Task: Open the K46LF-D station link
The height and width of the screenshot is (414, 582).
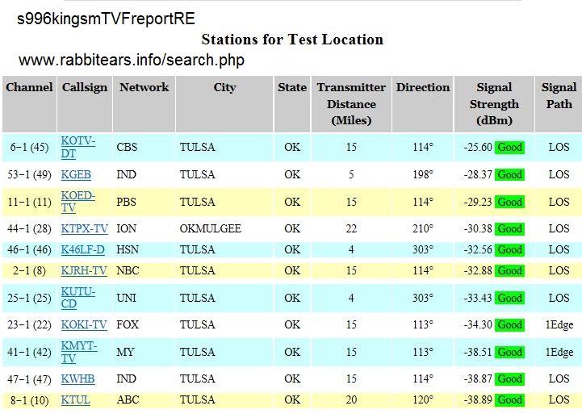Action: 82,249
